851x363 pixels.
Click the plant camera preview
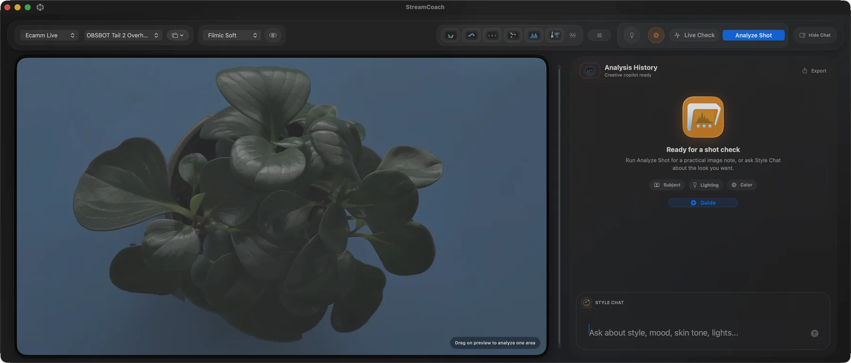[x=282, y=206]
